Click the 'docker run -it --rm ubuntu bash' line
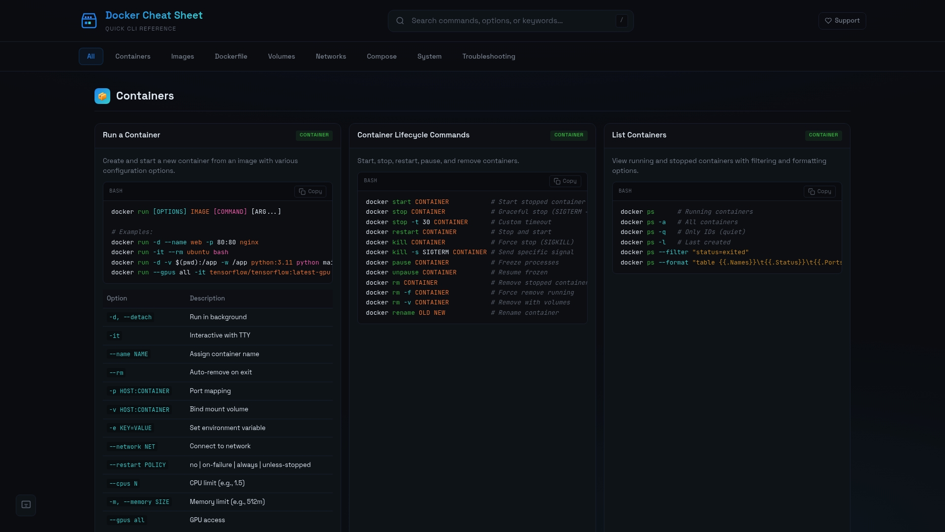 170,252
